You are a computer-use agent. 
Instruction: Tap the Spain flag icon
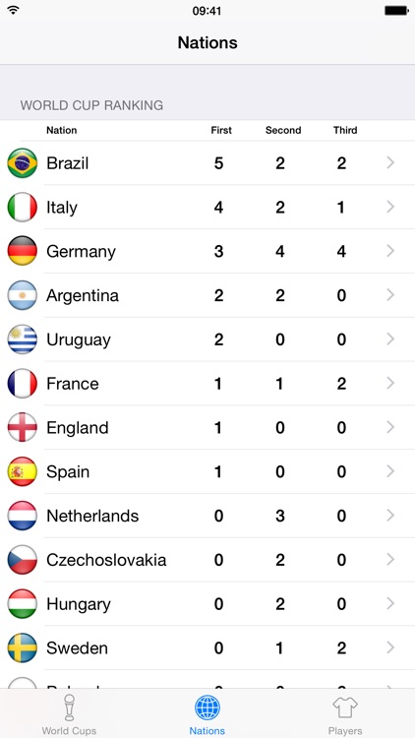click(x=22, y=471)
